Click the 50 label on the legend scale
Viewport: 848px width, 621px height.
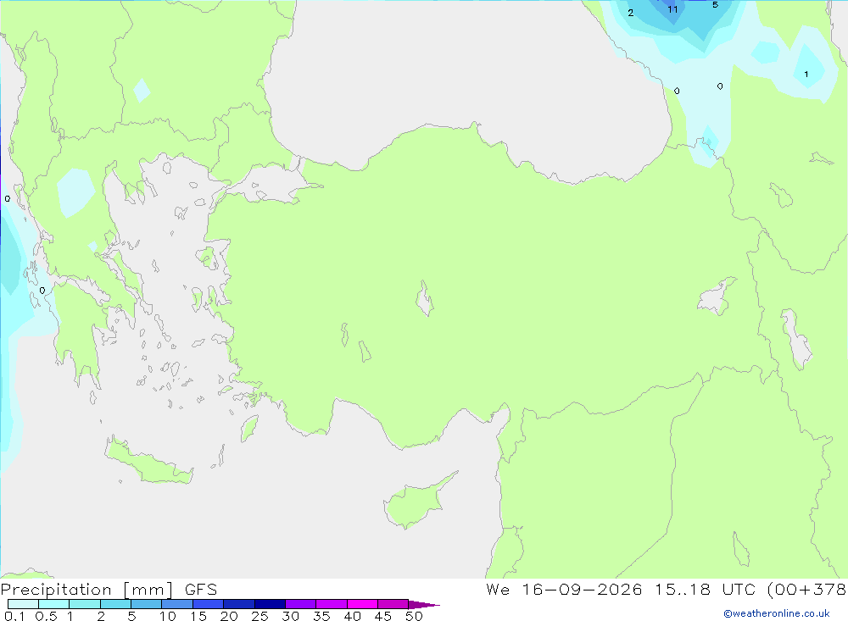click(414, 616)
